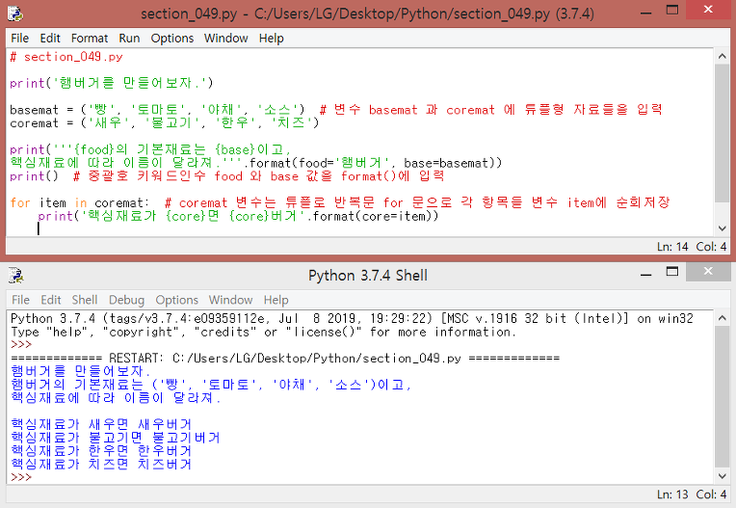736x508 pixels.
Task: Open the Help menu in the Shell window
Action: [276, 300]
